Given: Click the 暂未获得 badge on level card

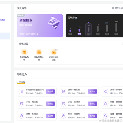Looking at the screenshot, I should click(21, 15).
